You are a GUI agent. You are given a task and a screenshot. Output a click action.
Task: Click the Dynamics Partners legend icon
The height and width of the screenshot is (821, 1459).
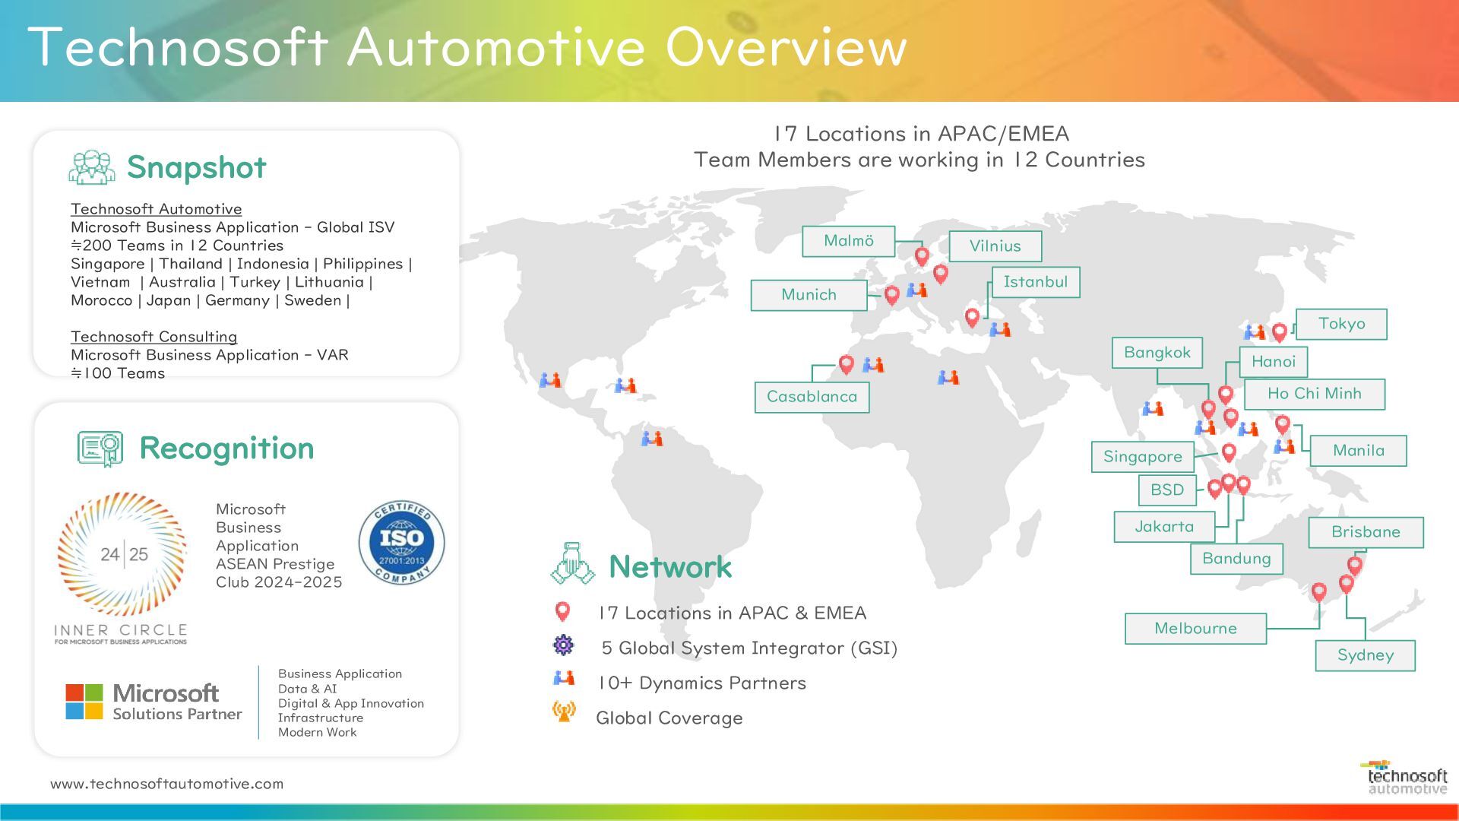(x=564, y=678)
